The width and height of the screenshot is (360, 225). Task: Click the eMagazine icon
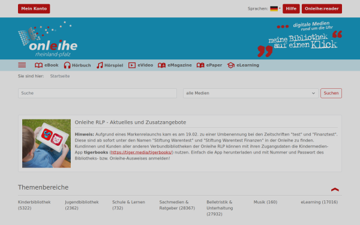pyautogui.click(x=161, y=65)
